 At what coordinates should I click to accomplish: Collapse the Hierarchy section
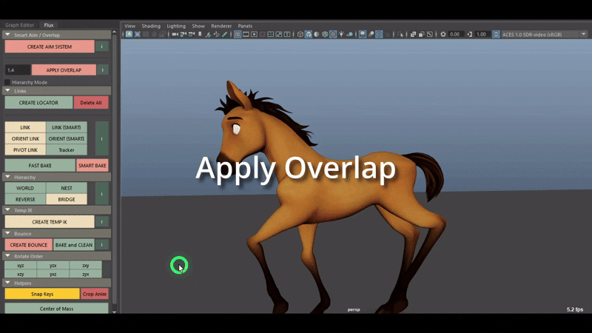pos(7,177)
